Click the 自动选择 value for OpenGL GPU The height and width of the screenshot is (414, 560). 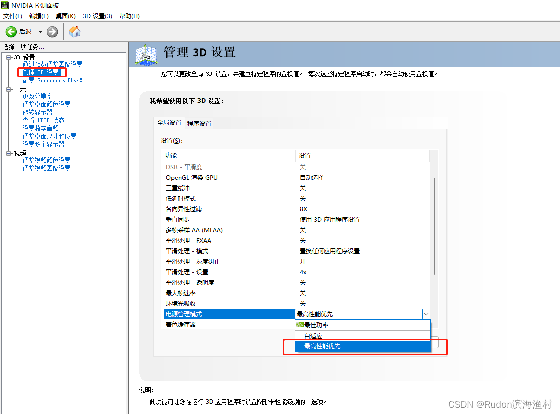[312, 178]
